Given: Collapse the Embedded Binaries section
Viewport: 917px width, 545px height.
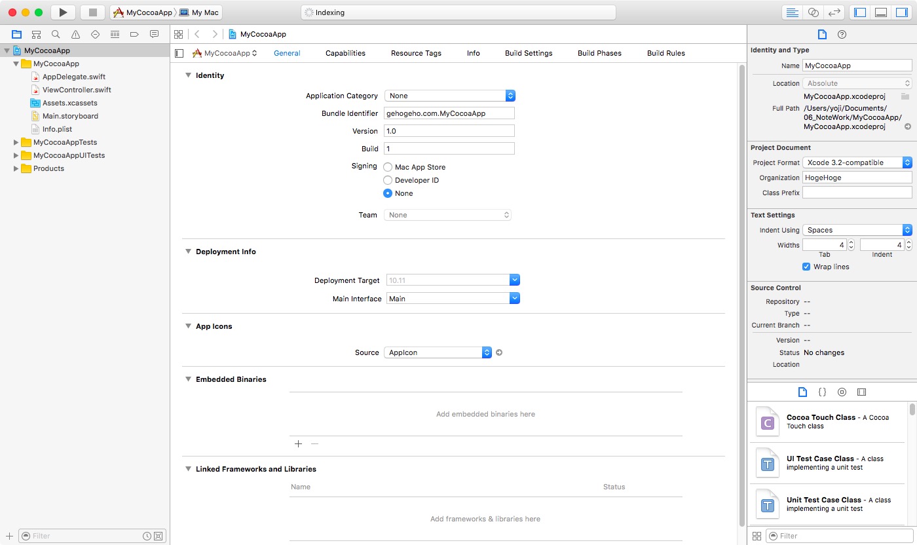Looking at the screenshot, I should 188,379.
